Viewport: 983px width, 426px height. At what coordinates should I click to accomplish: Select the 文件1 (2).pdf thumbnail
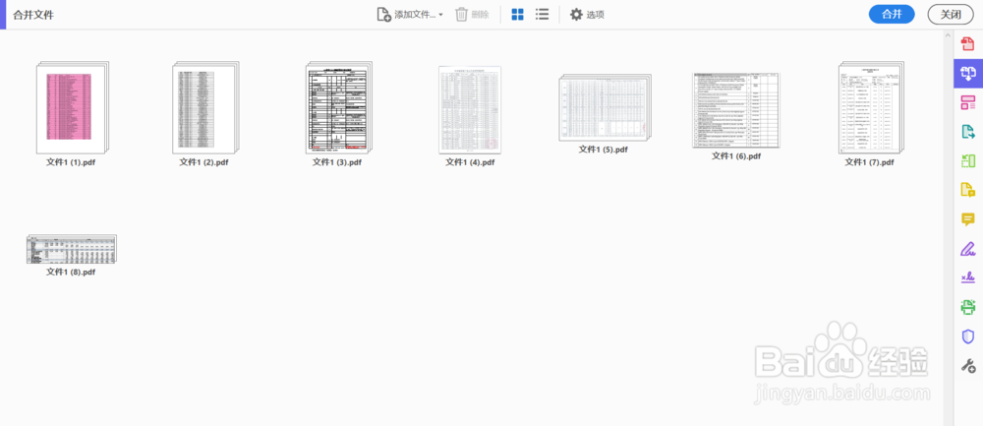(205, 107)
